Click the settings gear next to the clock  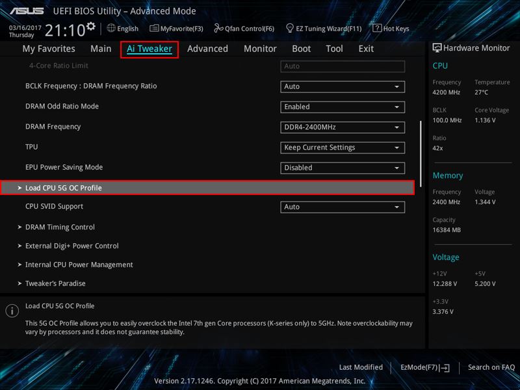90,26
